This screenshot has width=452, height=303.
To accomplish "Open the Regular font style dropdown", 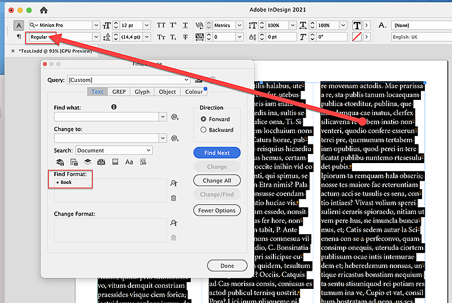I will [96, 37].
